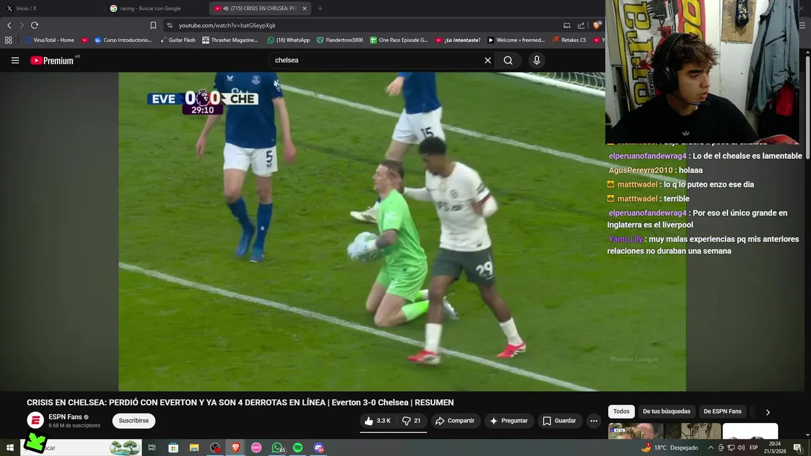Subscribe to ESPN Fans with Suscribirse
This screenshot has height=456, width=811.
pyautogui.click(x=134, y=421)
